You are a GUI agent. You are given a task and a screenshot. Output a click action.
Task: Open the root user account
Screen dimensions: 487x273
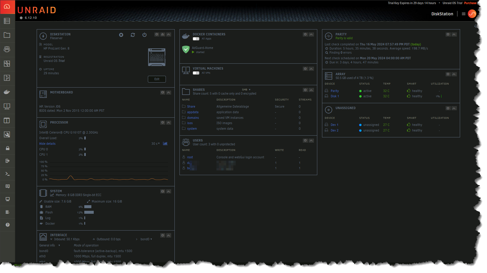(x=190, y=157)
